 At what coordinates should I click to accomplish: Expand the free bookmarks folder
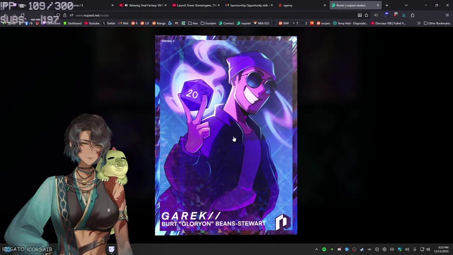click(193, 23)
